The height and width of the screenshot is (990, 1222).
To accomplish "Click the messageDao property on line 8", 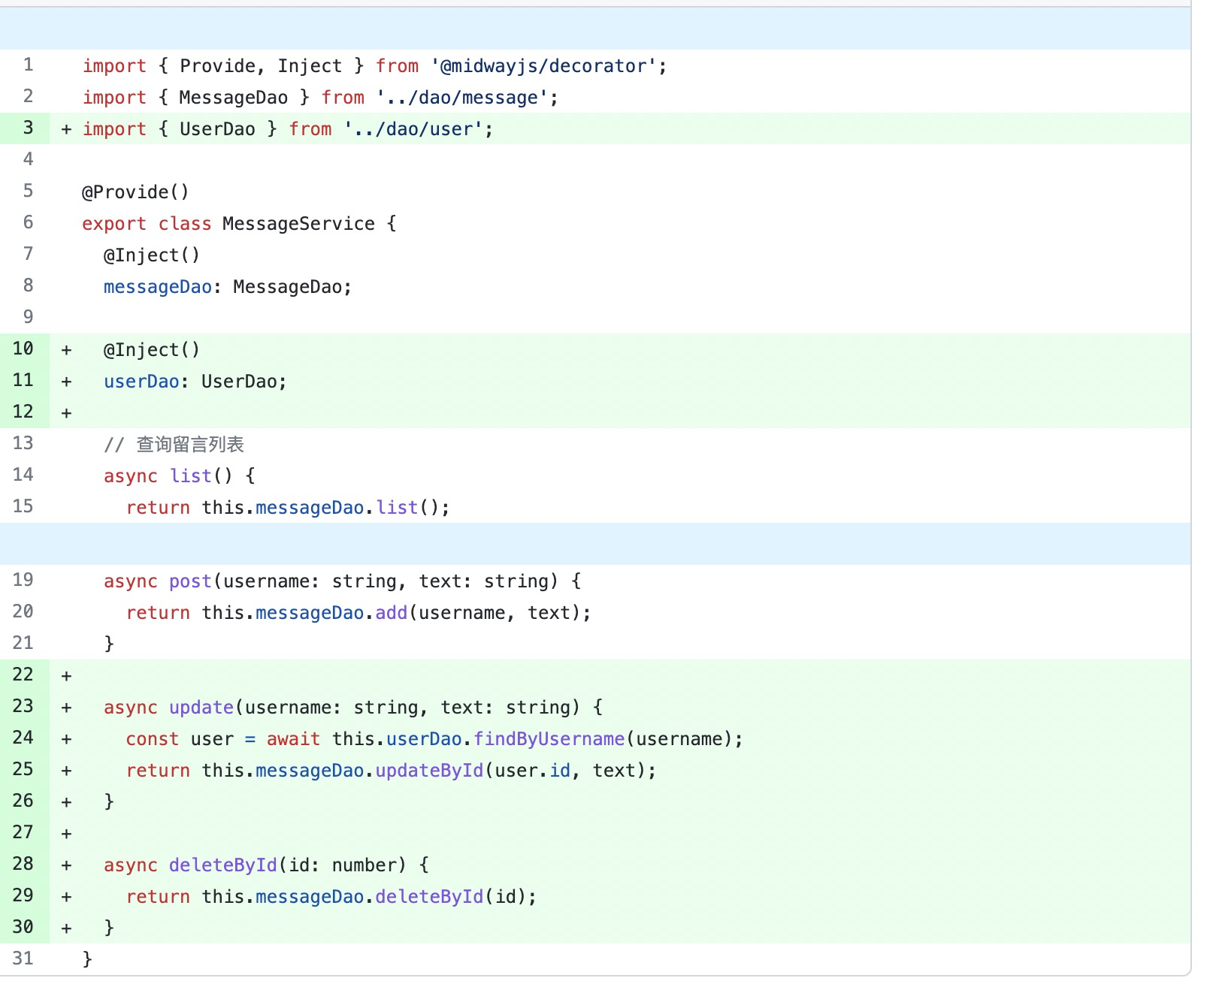I will 156,286.
